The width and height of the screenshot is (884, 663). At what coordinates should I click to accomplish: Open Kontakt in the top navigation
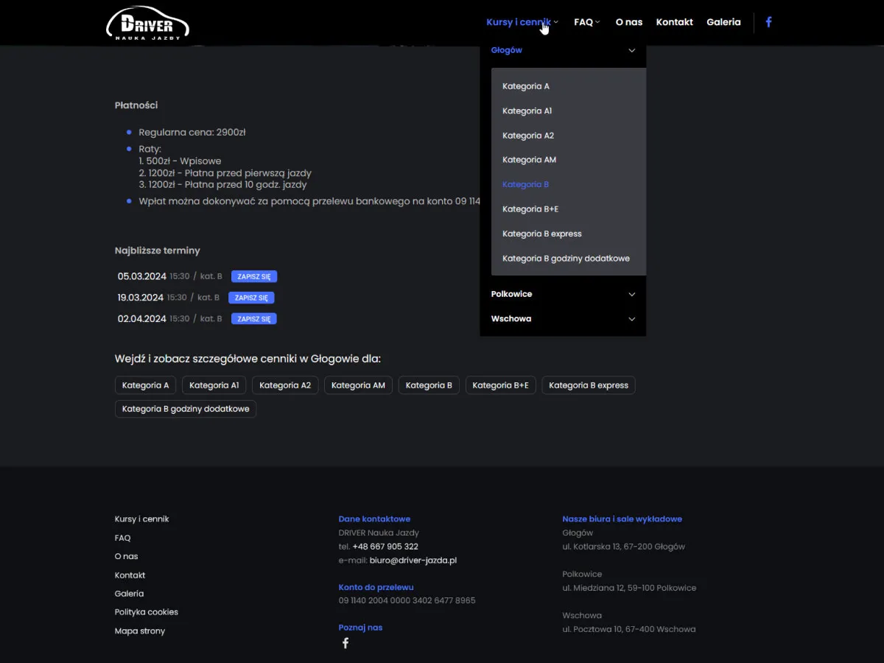coord(674,22)
